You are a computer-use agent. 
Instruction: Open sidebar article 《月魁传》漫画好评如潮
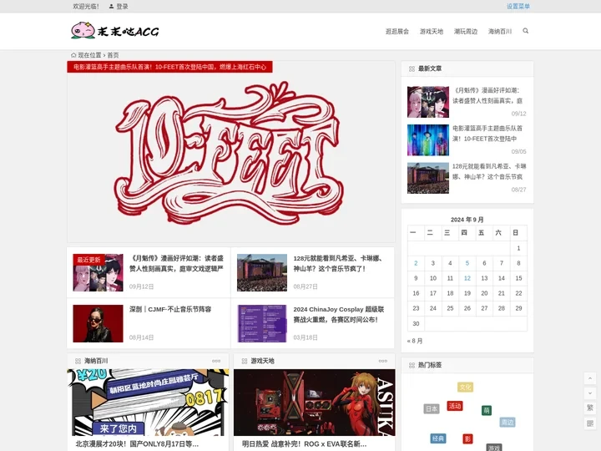click(487, 95)
